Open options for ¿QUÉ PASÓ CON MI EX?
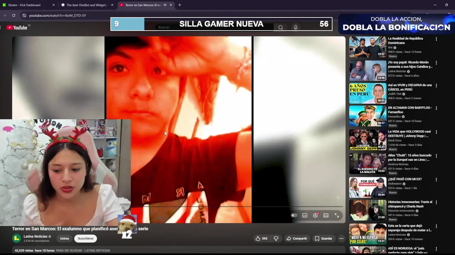The height and width of the screenshot is (255, 455). click(x=436, y=180)
